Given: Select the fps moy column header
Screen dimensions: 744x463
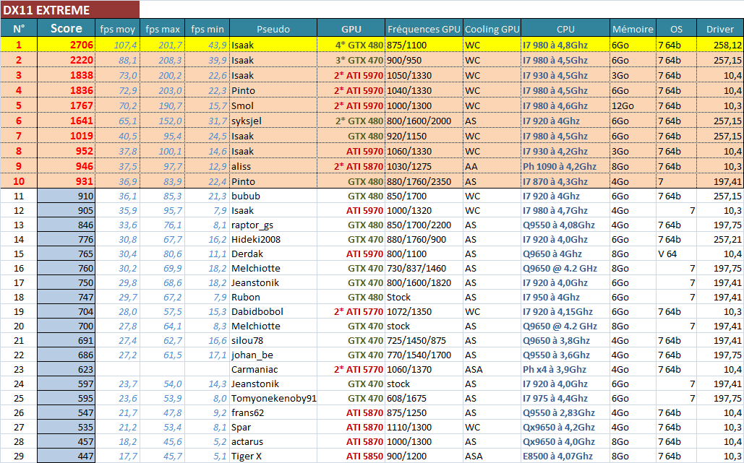Looking at the screenshot, I should (x=117, y=28).
